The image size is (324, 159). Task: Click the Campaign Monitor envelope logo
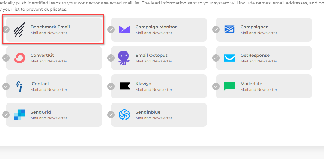click(124, 30)
